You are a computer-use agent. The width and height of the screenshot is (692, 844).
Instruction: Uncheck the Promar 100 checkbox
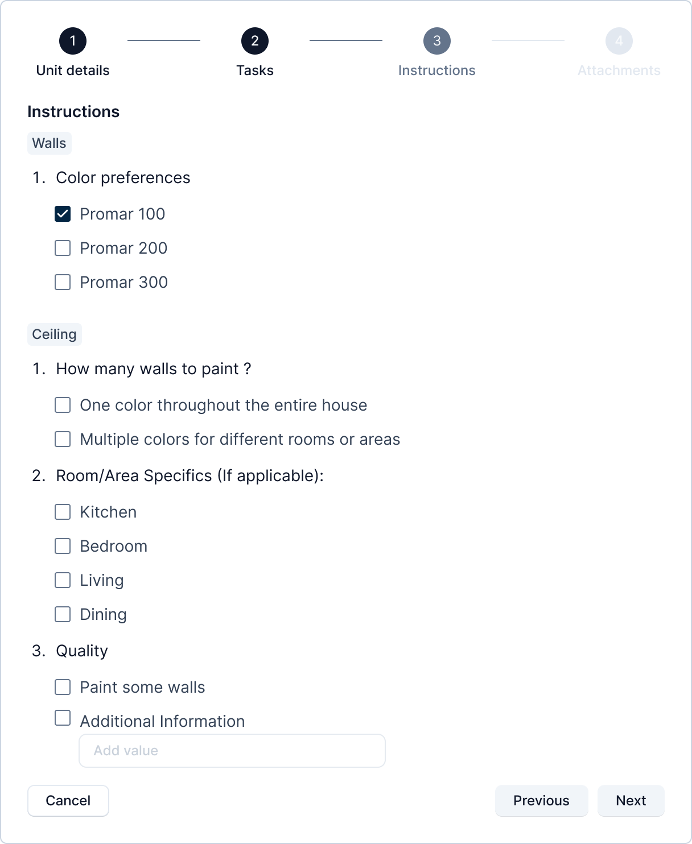[63, 214]
